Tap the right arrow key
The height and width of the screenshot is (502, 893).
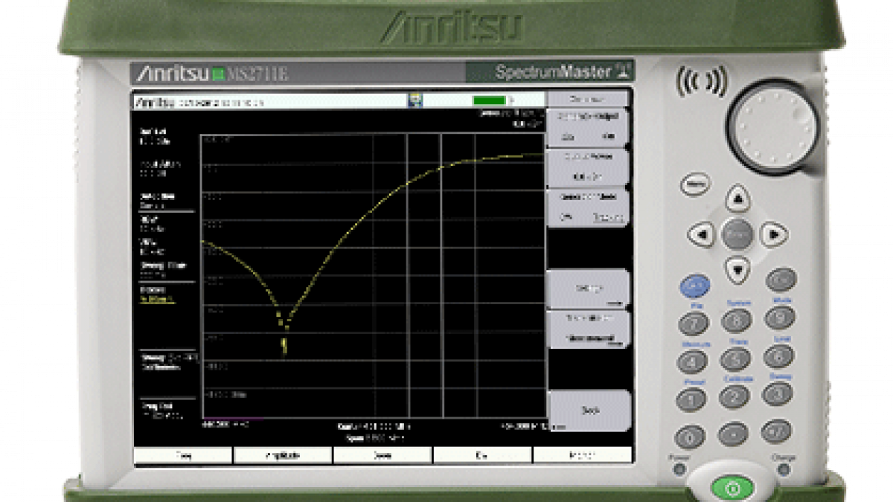pyautogui.click(x=773, y=234)
